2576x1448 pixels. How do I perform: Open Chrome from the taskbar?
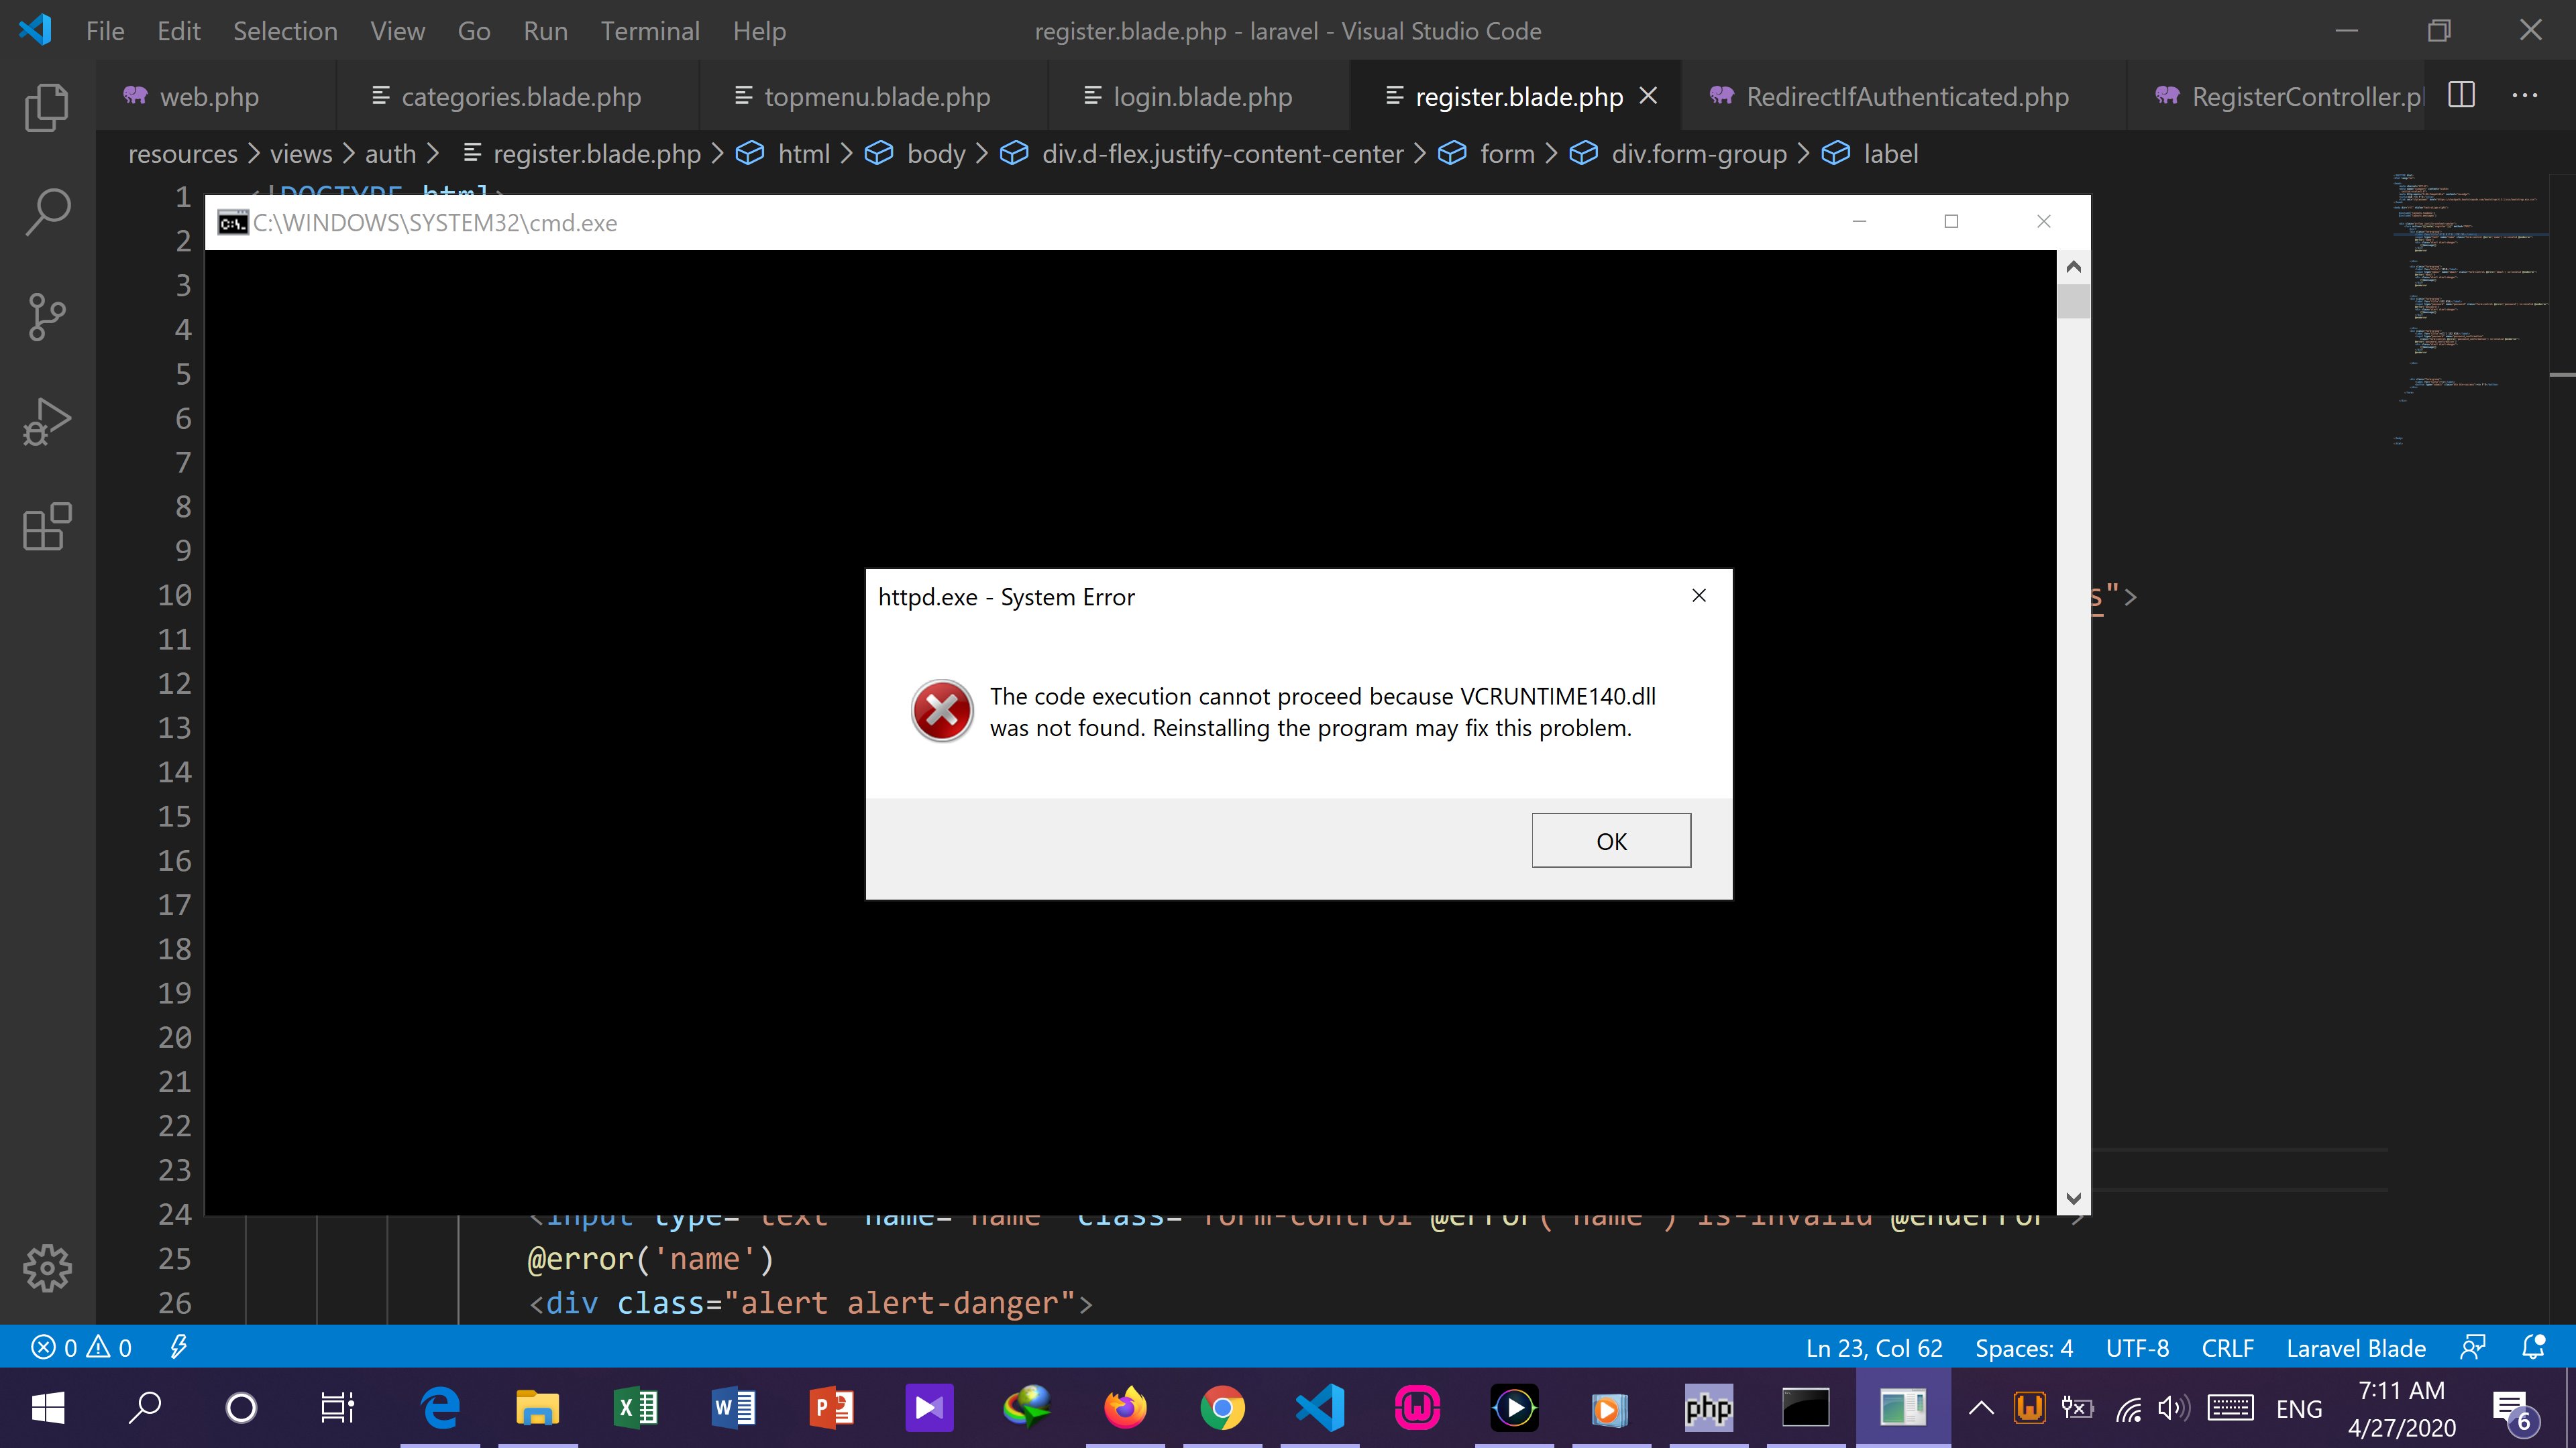pos(1222,1408)
